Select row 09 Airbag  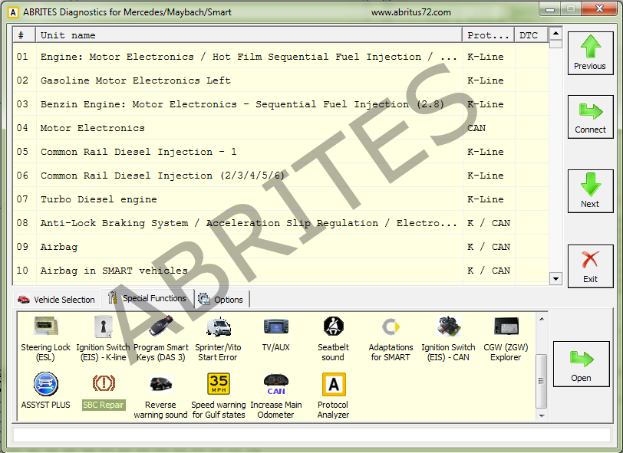(281, 247)
